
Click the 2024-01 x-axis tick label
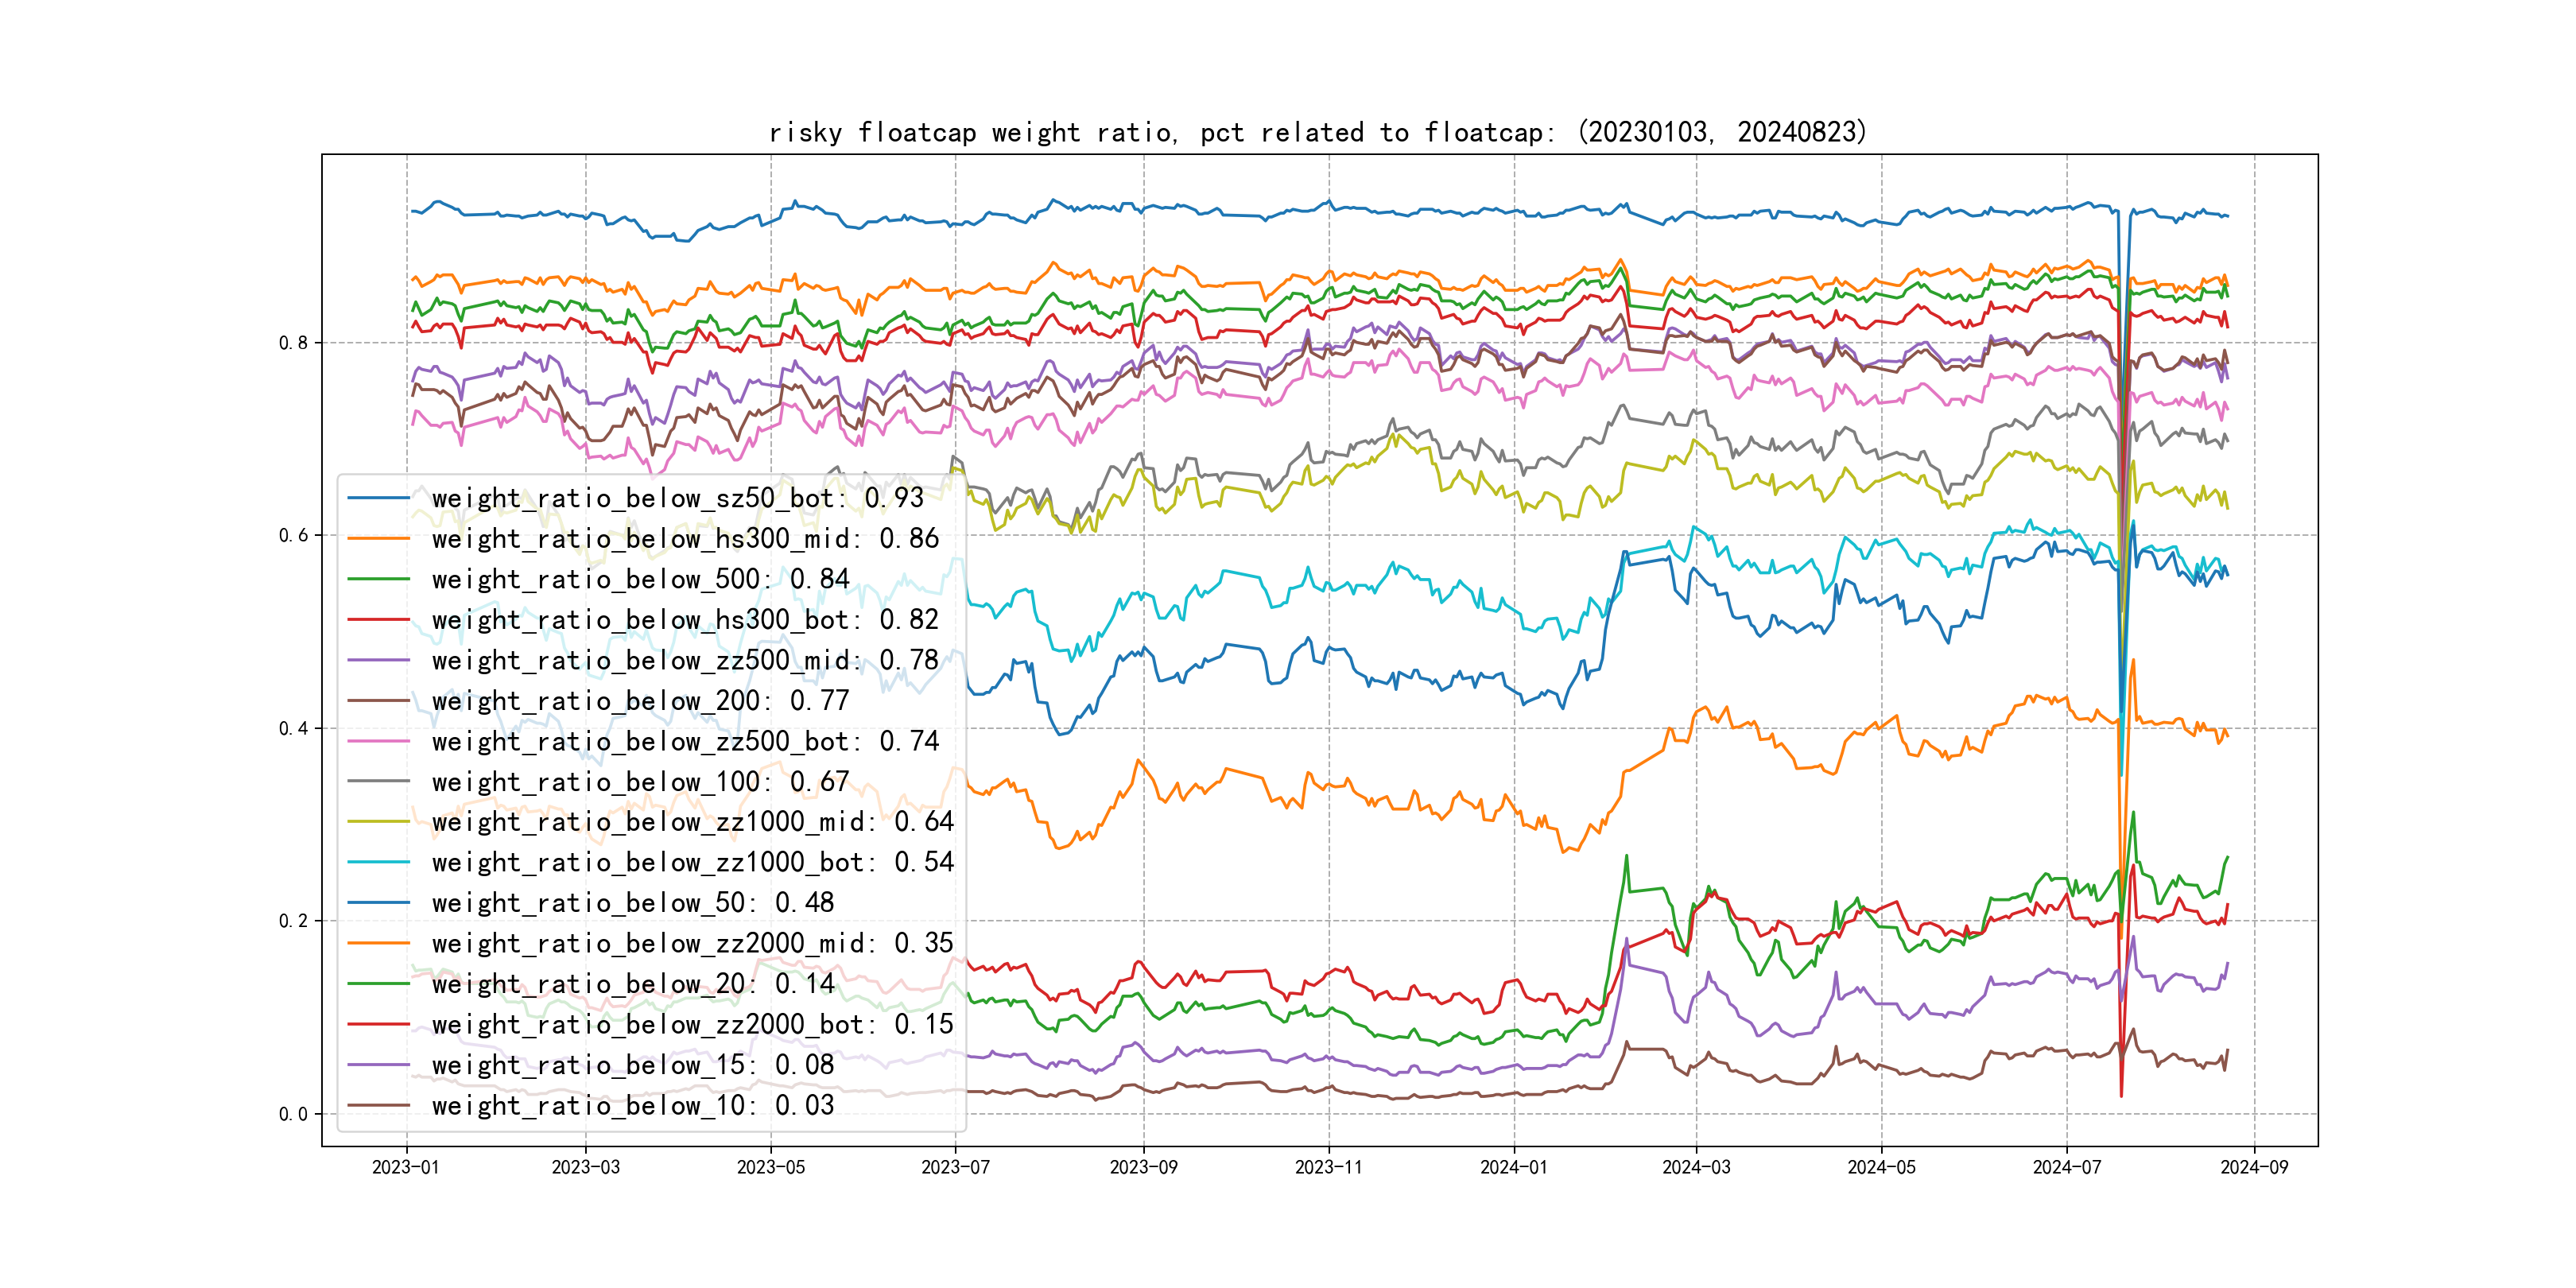(x=1513, y=1167)
